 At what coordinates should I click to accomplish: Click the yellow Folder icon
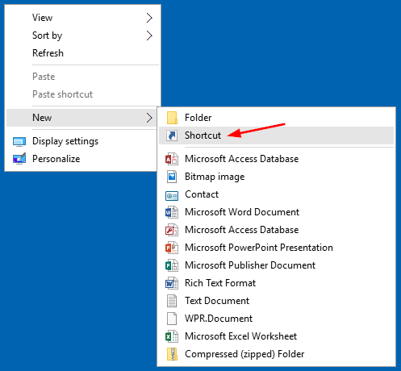click(172, 118)
